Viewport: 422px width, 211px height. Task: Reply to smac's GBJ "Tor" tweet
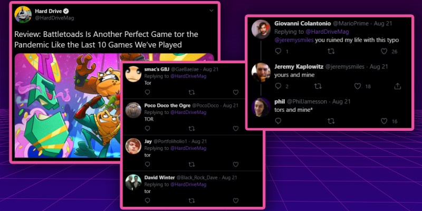point(147,92)
